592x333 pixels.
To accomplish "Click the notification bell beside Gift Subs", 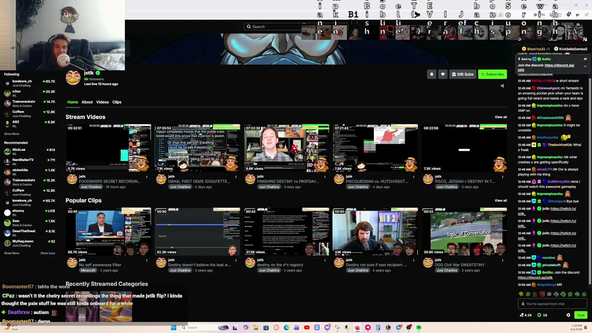I will (x=432, y=74).
